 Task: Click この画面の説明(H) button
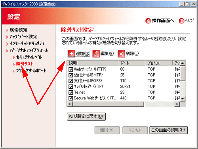[168, 130]
